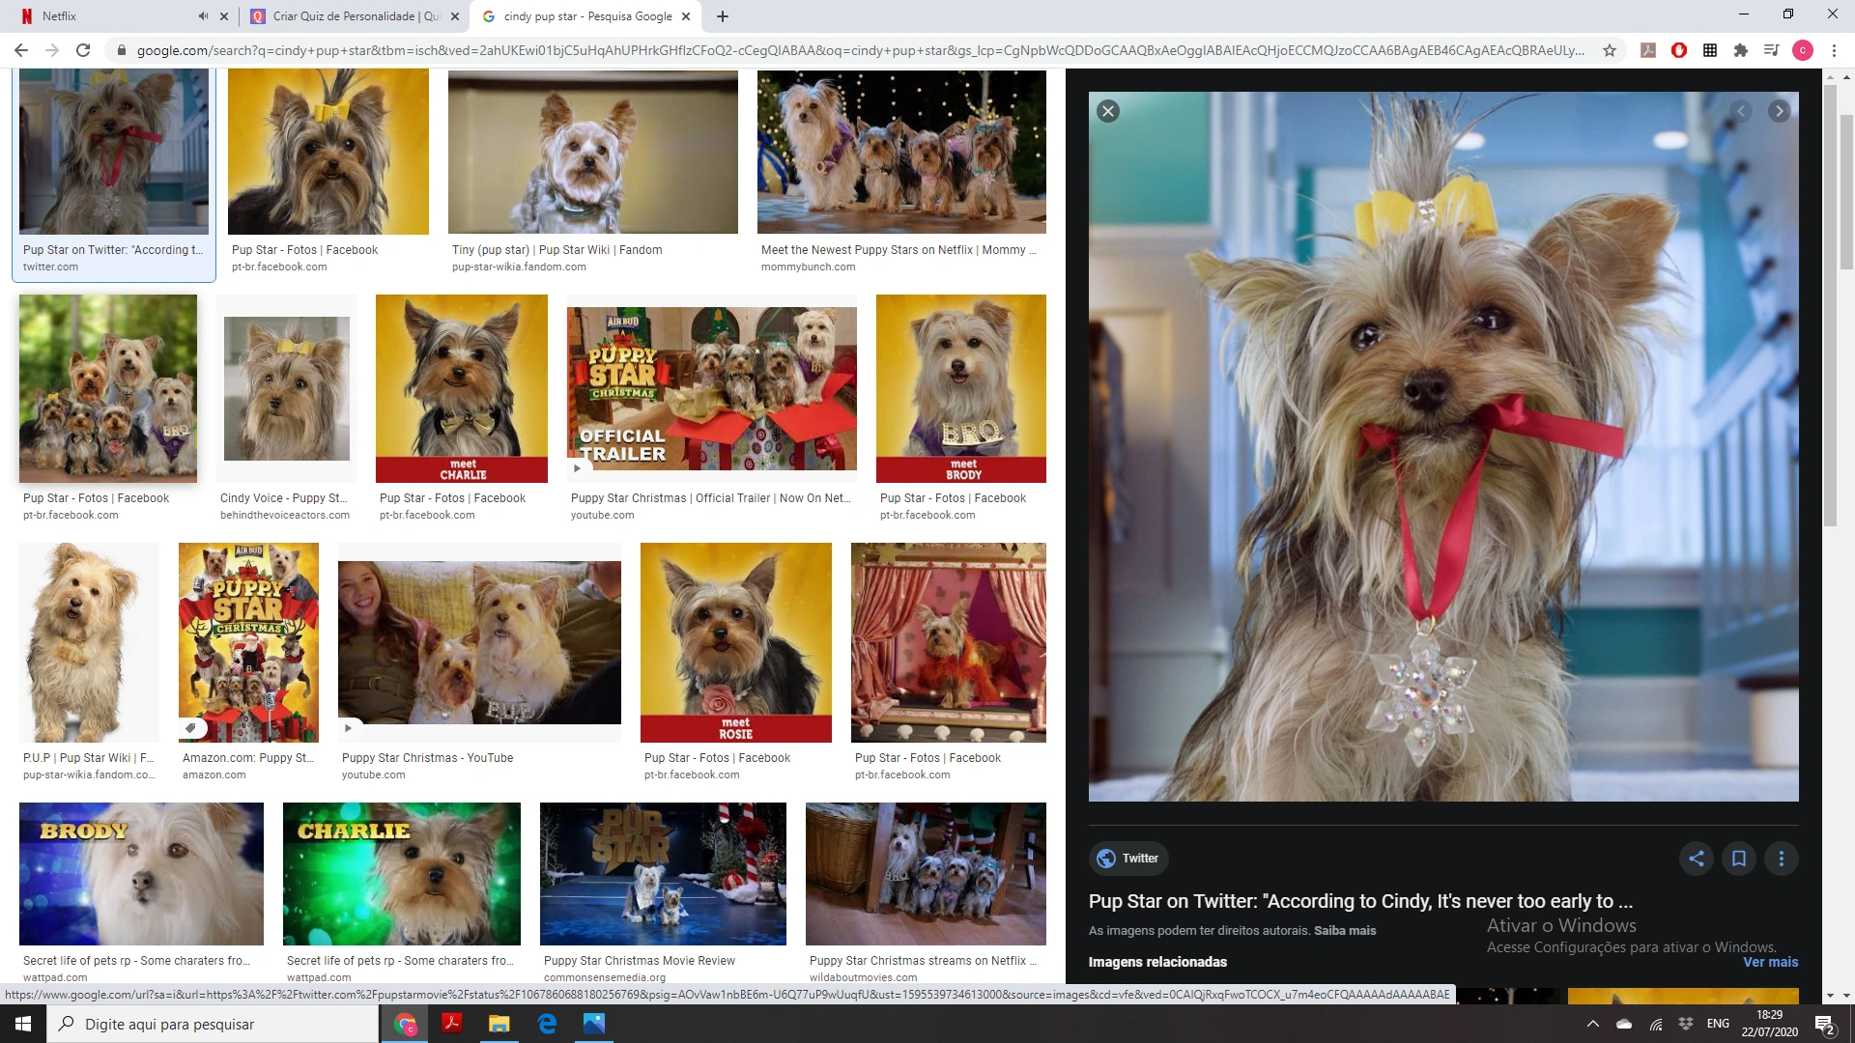Open Chrome extensions puzzle icon

point(1740,50)
